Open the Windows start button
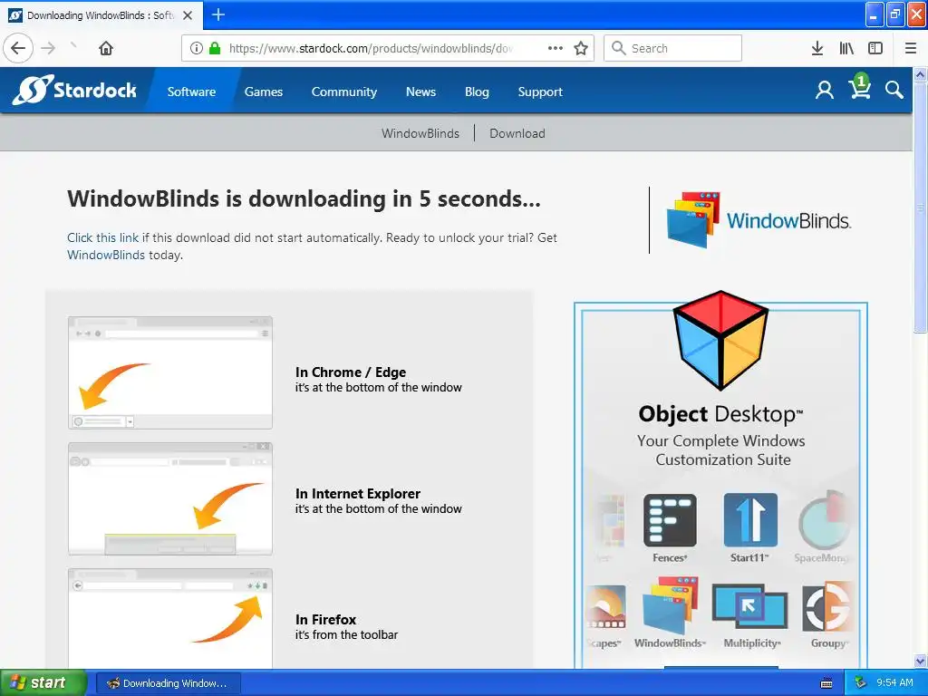Viewport: 928px width, 696px height. (x=43, y=683)
